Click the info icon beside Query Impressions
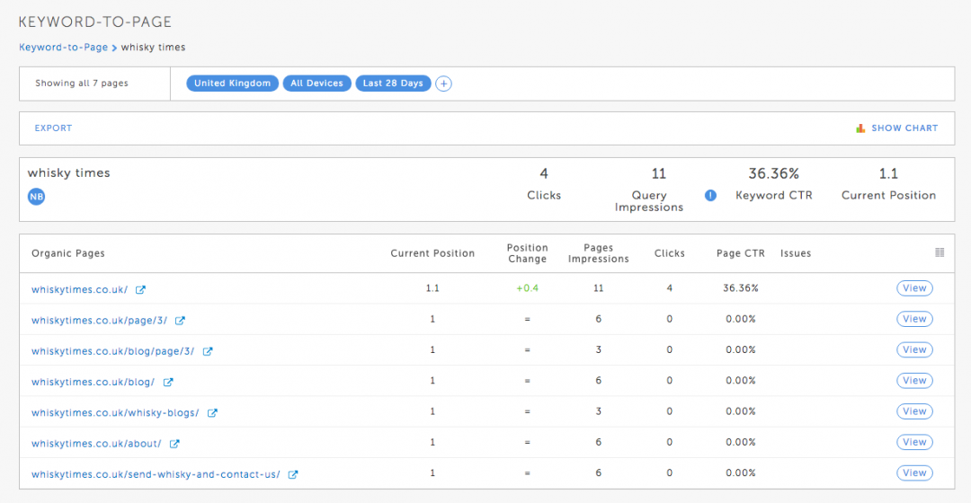The height and width of the screenshot is (503, 971). (710, 196)
